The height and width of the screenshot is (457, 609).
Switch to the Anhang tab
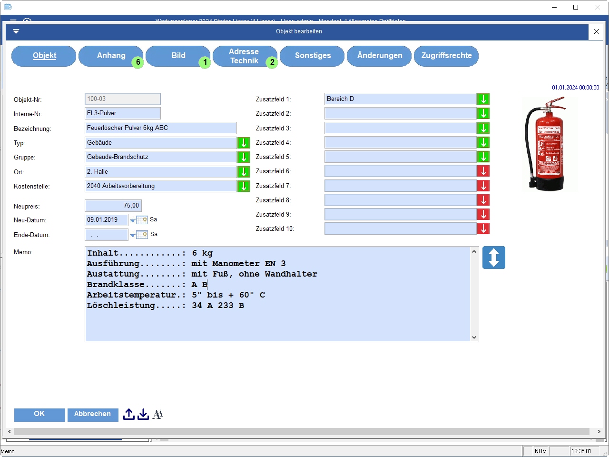(111, 56)
